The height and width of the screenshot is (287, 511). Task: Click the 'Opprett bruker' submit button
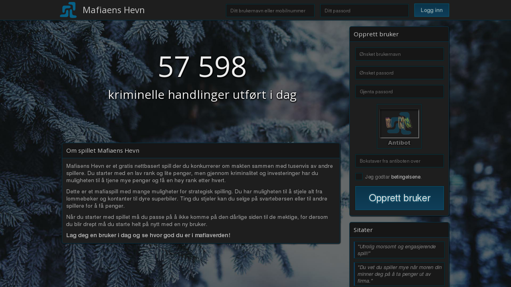click(400, 198)
